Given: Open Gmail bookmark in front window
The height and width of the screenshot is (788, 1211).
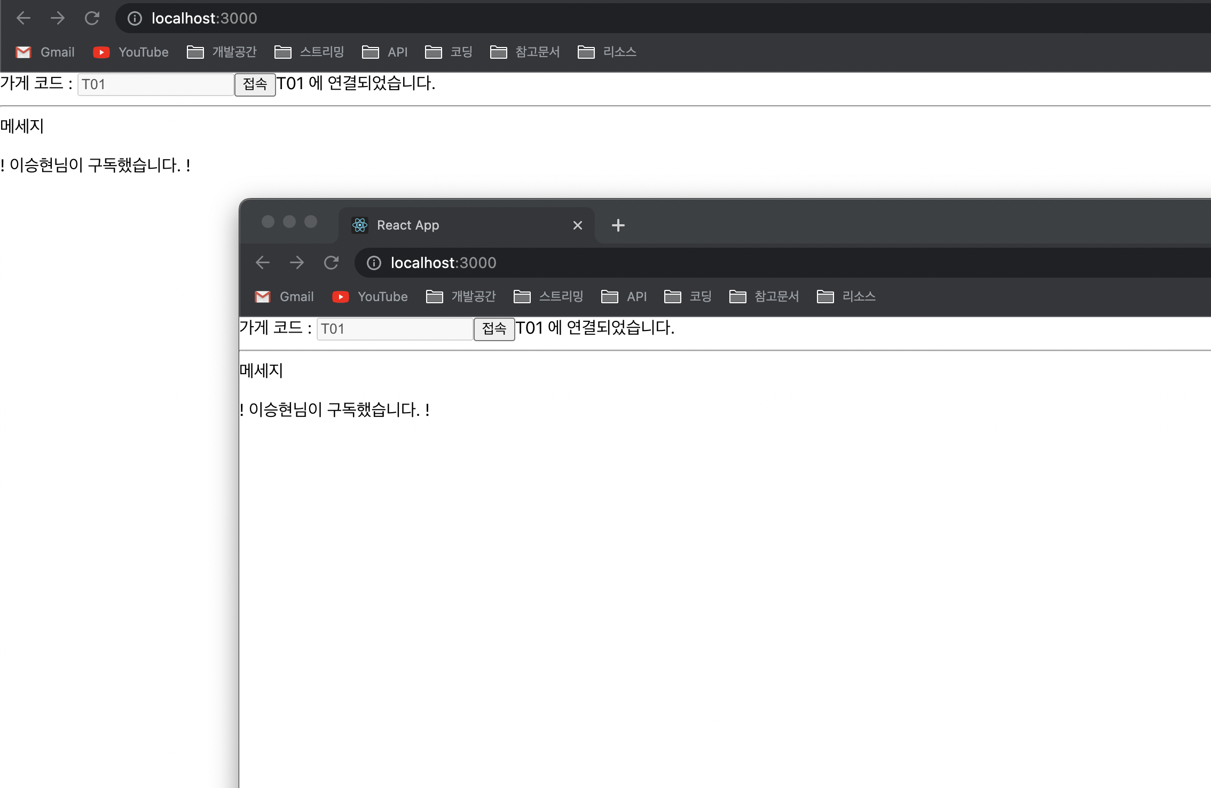Looking at the screenshot, I should 285,297.
